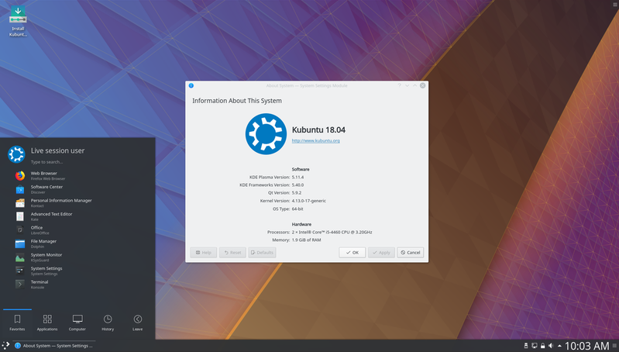The height and width of the screenshot is (352, 619).
Task: Switch to the Computer tab
Action: pos(77,323)
